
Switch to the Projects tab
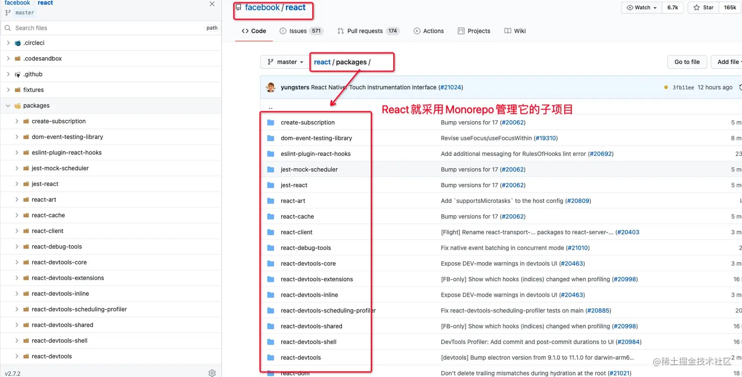474,31
